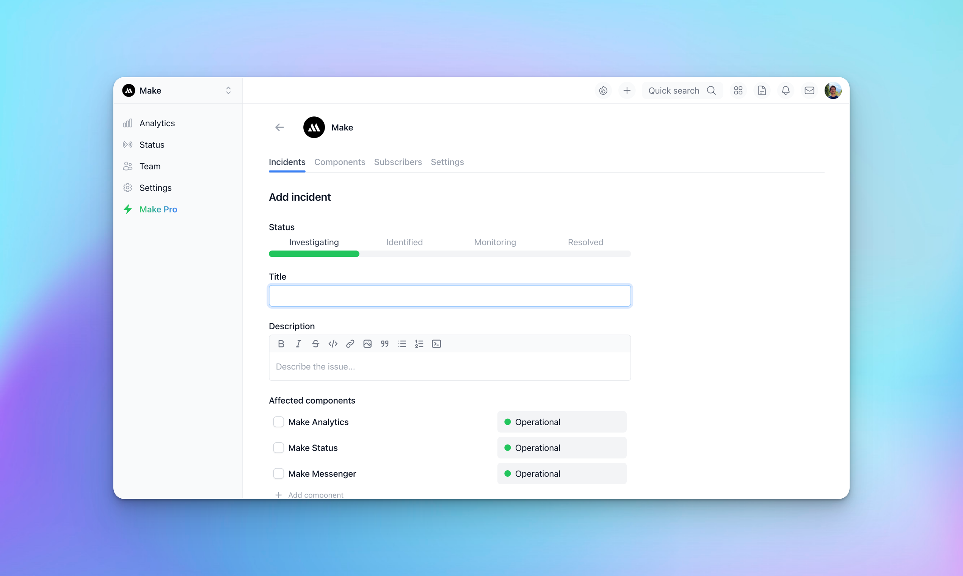
Task: Click the magnifier icon in Quick search
Action: pyautogui.click(x=711, y=91)
